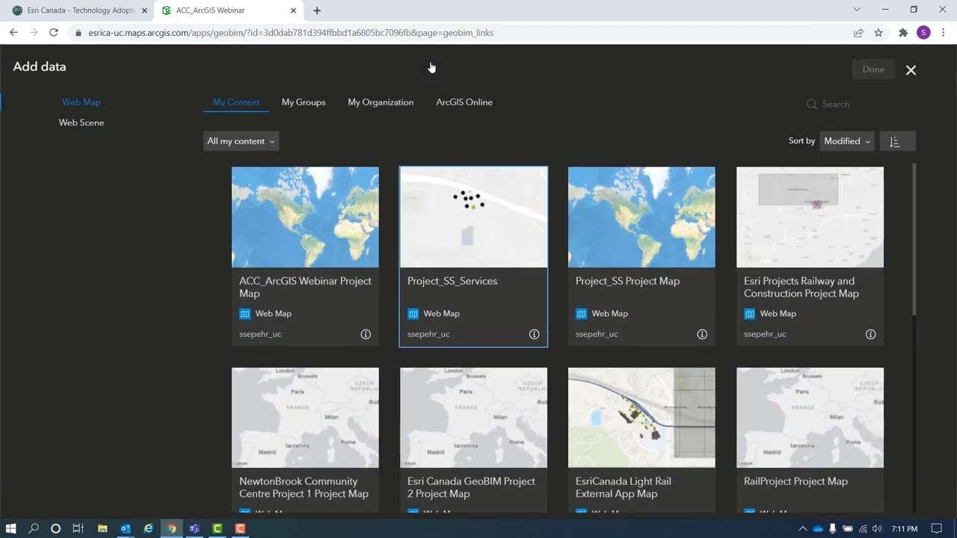Switch to the My Content tab
Screen dimensions: 957x538
coord(236,102)
